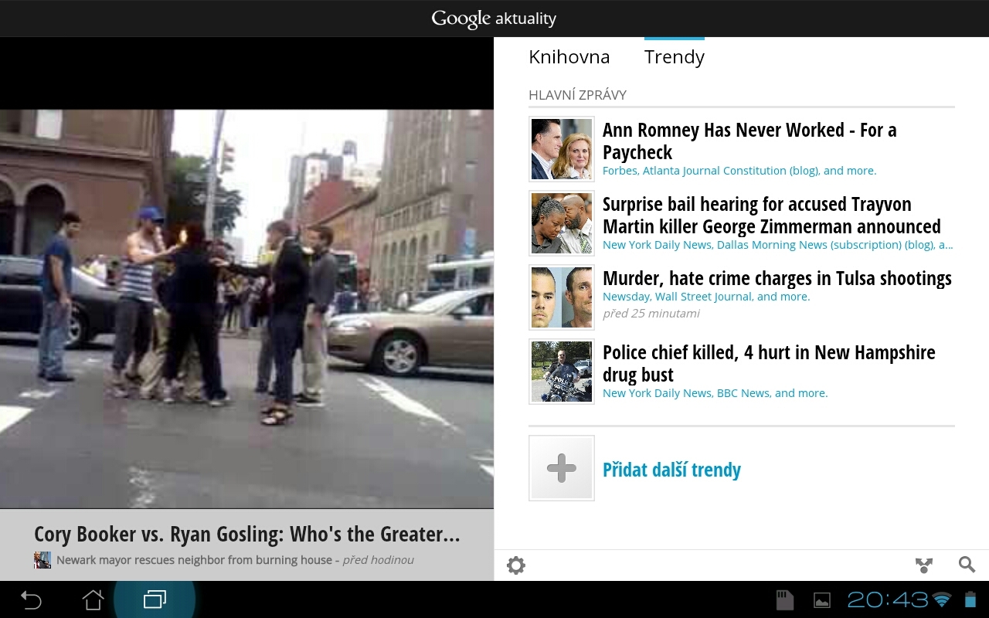This screenshot has height=618, width=989.
Task: Tap the share icon on the bottom bar
Action: point(924,565)
